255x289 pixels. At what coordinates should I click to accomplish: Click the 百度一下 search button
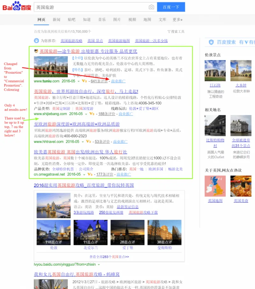click(x=171, y=7)
